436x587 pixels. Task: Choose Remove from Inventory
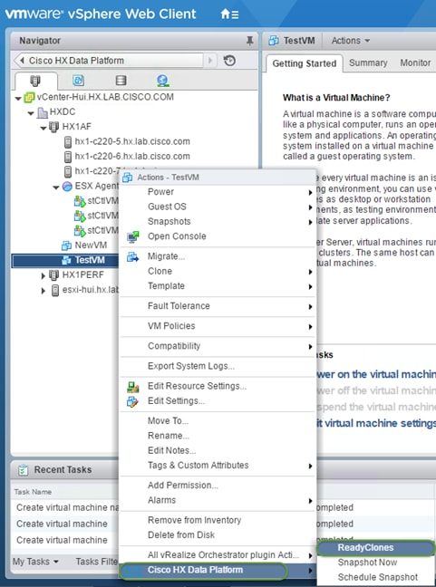(218, 520)
